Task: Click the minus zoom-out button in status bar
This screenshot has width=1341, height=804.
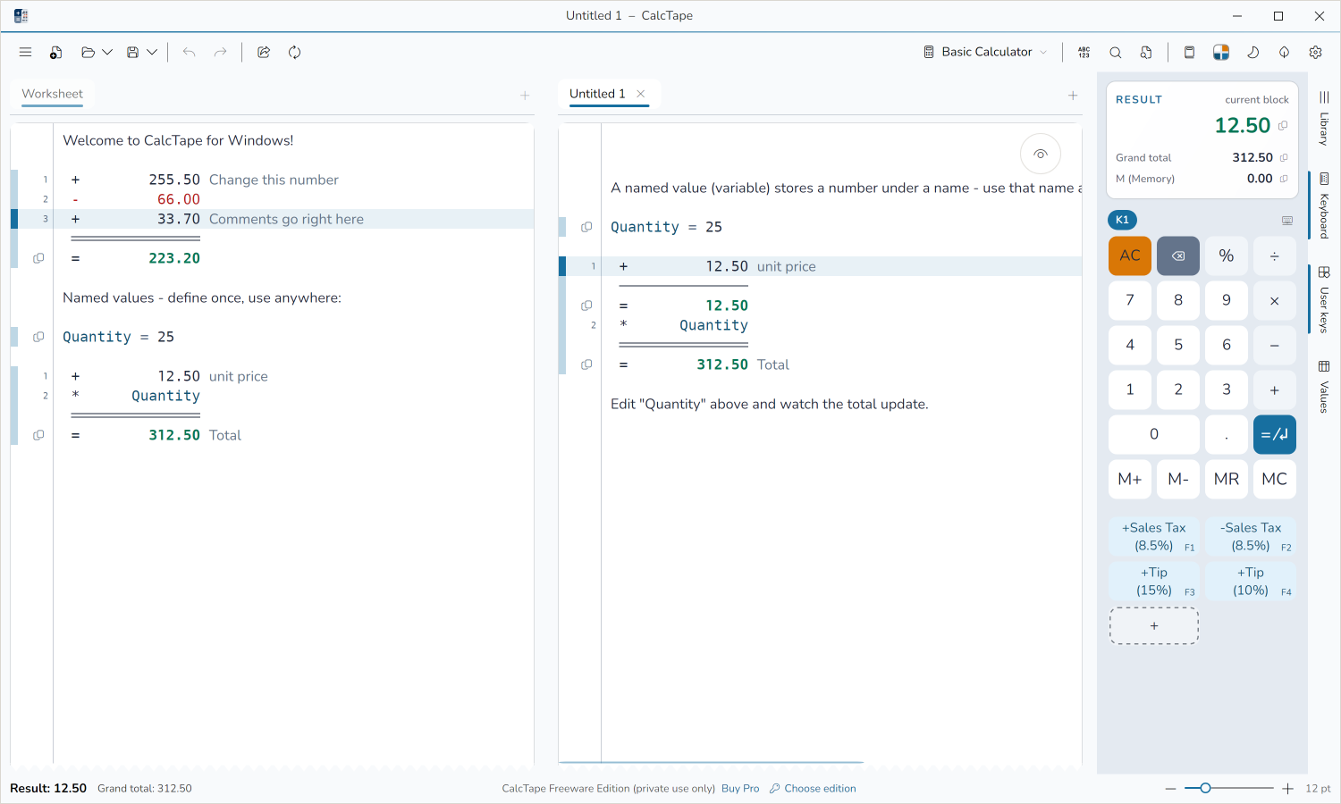Action: coord(1170,789)
